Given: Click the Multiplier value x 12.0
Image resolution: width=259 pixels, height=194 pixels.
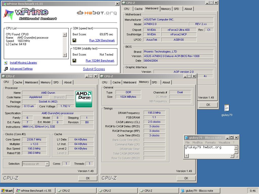Looking at the screenshot, I should tap(34, 144).
